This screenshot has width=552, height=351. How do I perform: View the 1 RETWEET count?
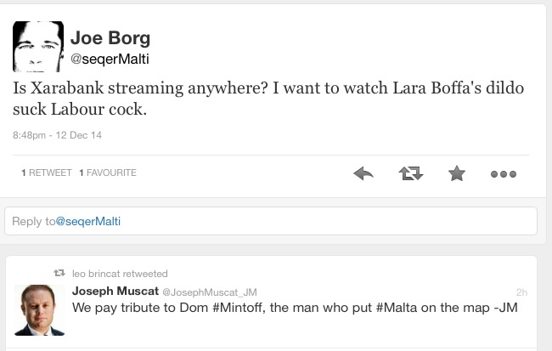(x=46, y=173)
